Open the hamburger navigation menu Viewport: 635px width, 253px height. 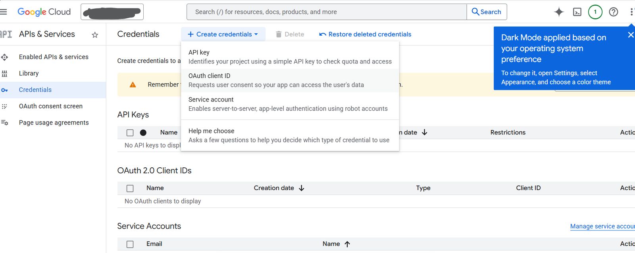pos(4,12)
